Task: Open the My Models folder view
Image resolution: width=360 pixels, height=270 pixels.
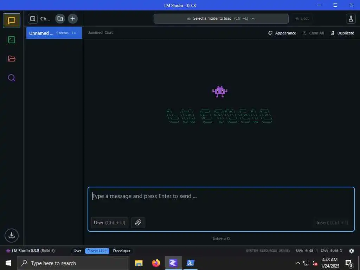Action: [x=12, y=59]
